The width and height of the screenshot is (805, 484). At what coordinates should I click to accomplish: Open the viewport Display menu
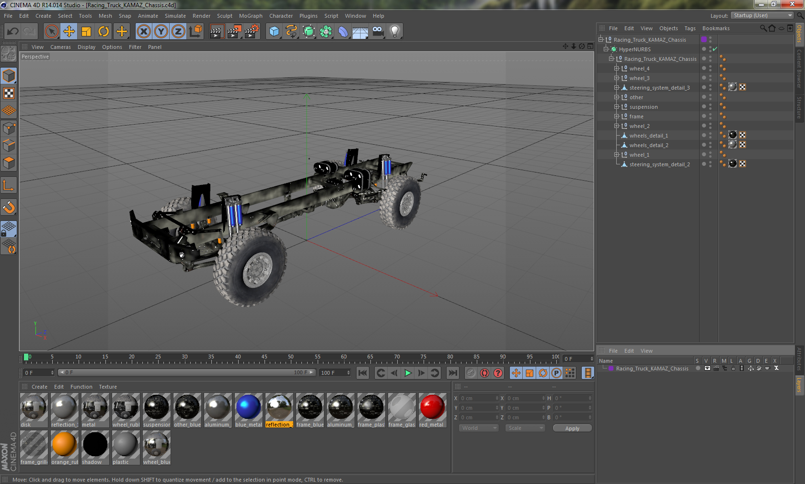tap(86, 47)
